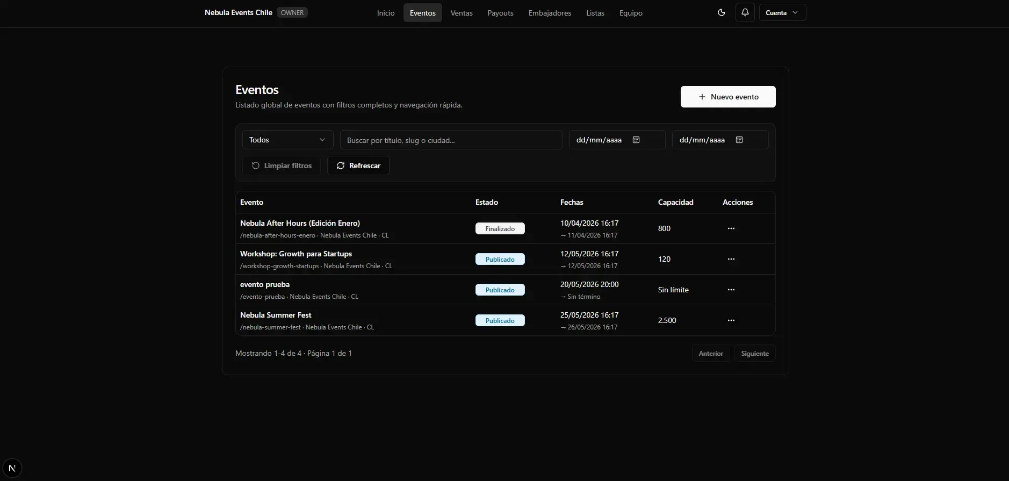Open calendar picker of second date field
1009x481 pixels.
[x=739, y=140]
